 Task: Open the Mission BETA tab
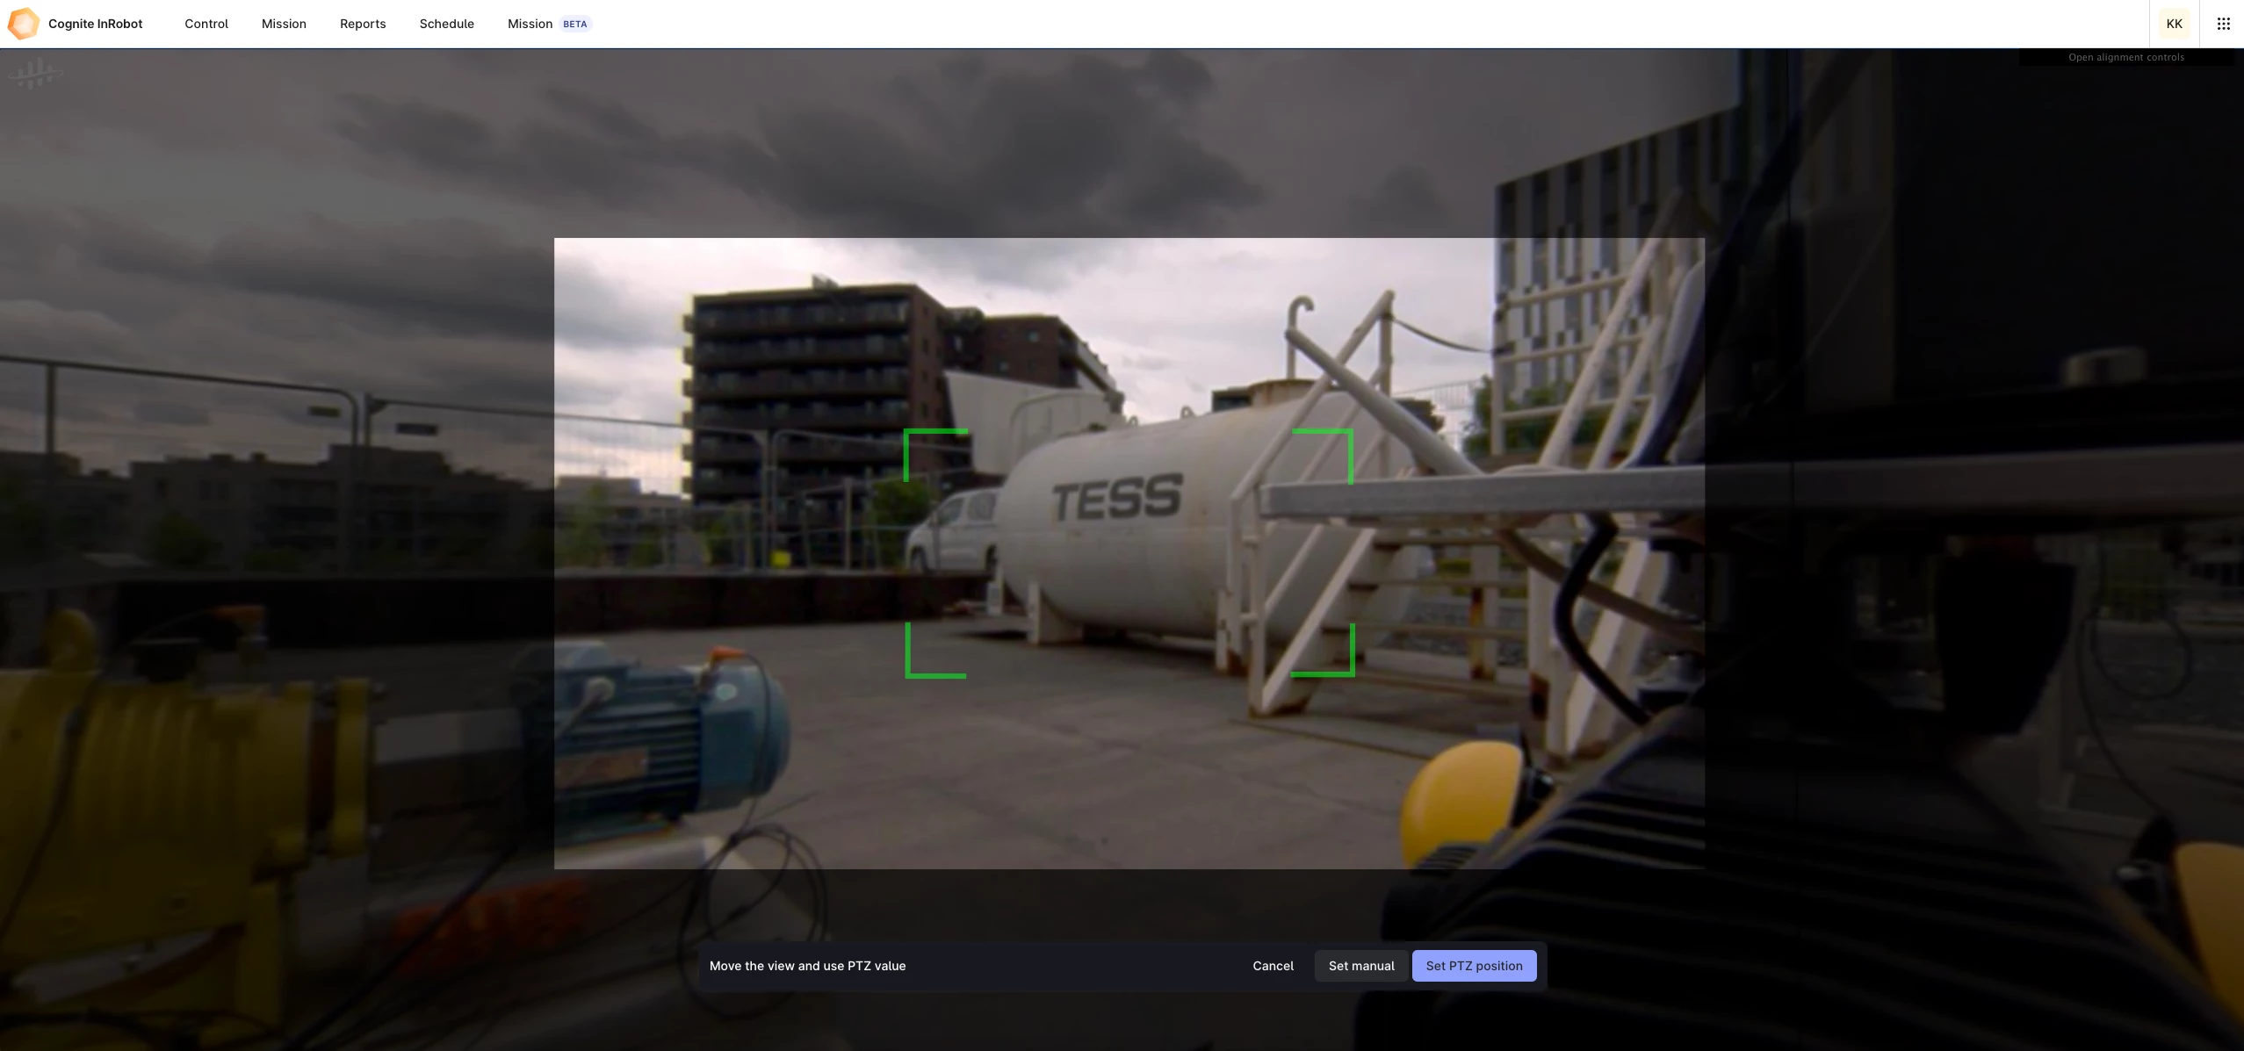(x=530, y=24)
